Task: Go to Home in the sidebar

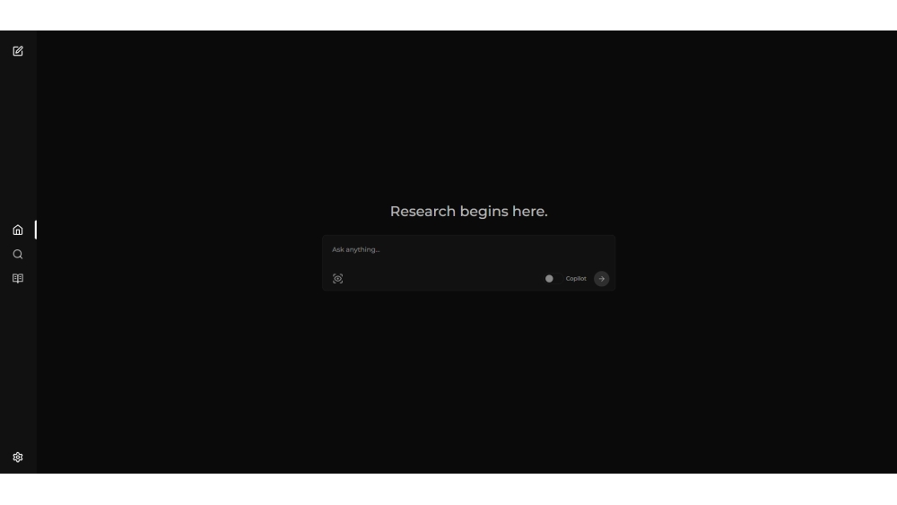Action: pyautogui.click(x=18, y=231)
